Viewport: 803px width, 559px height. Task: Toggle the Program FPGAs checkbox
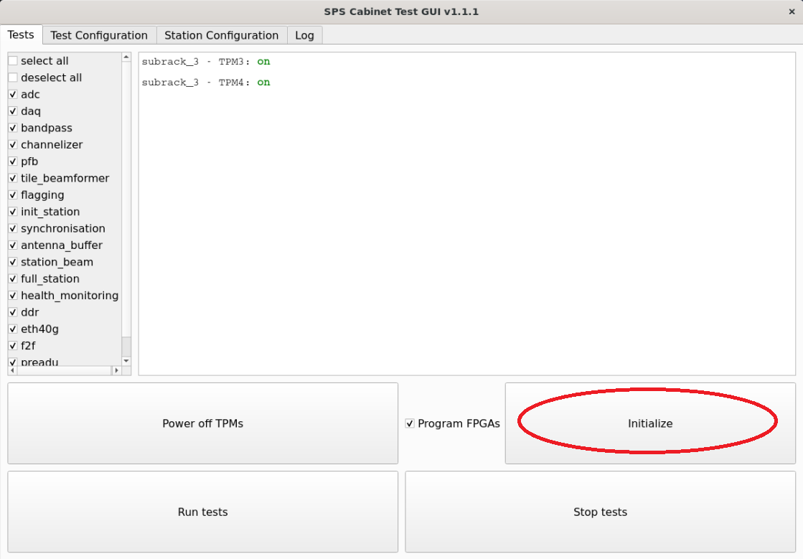coord(410,423)
